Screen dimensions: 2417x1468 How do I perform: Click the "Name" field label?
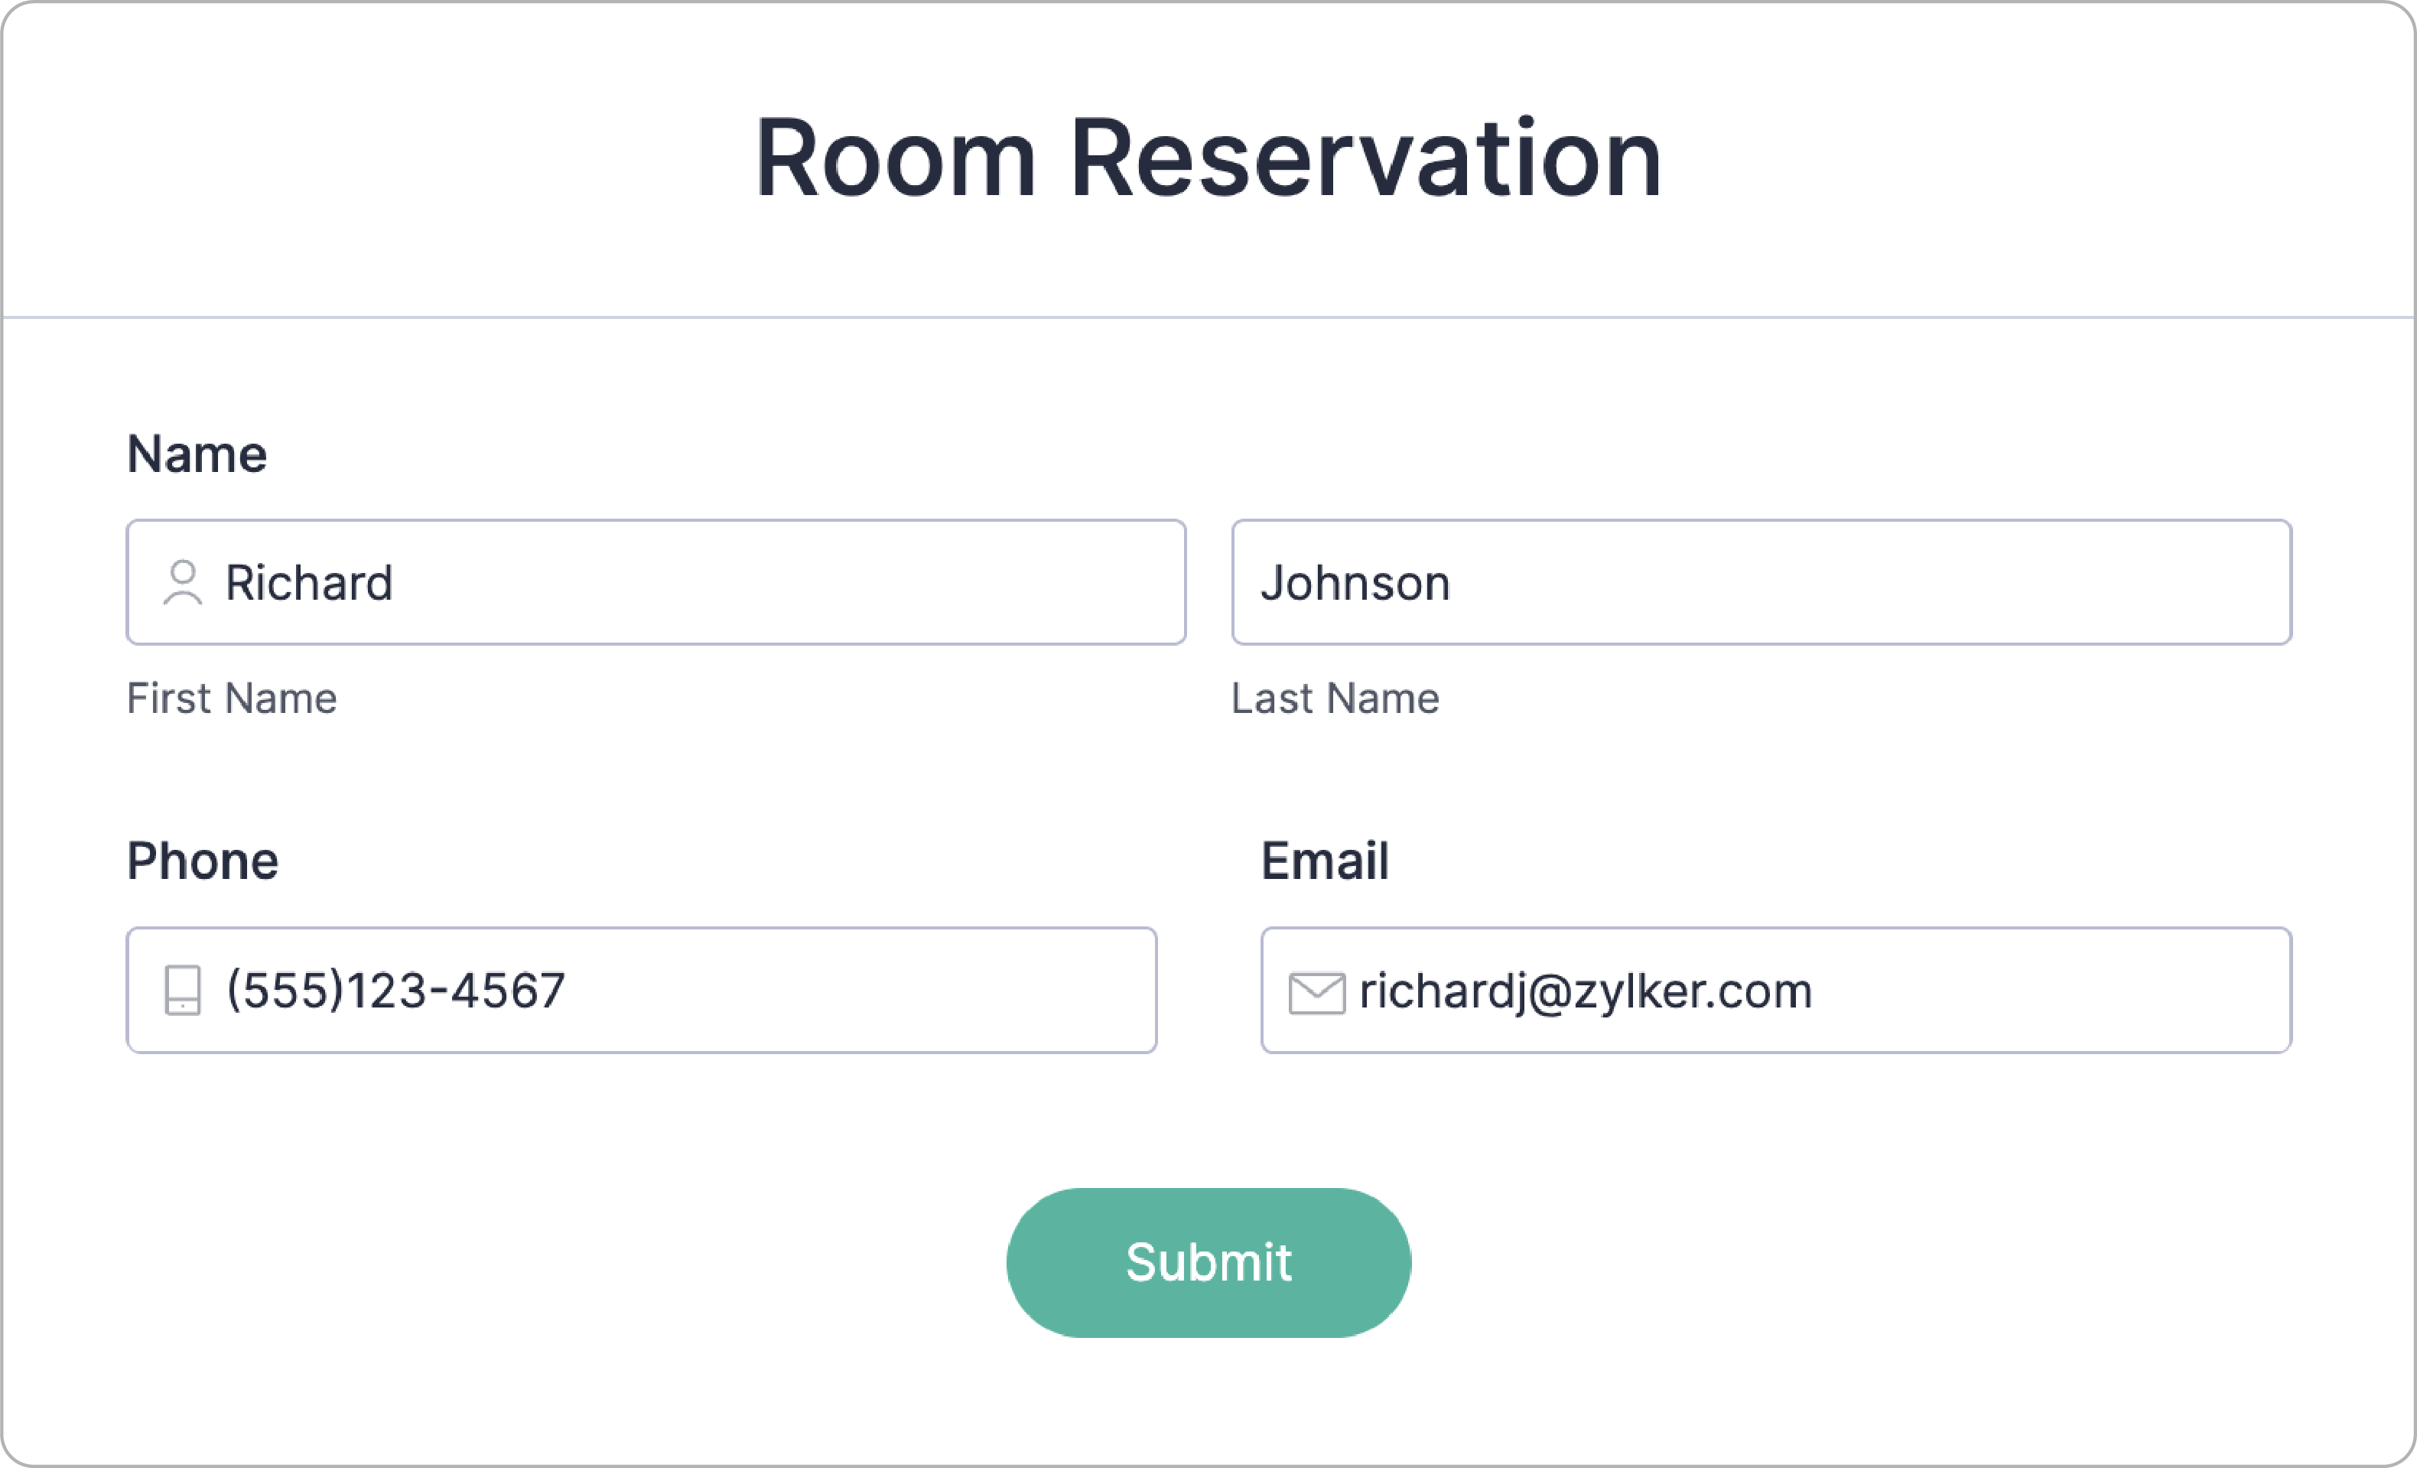point(197,454)
